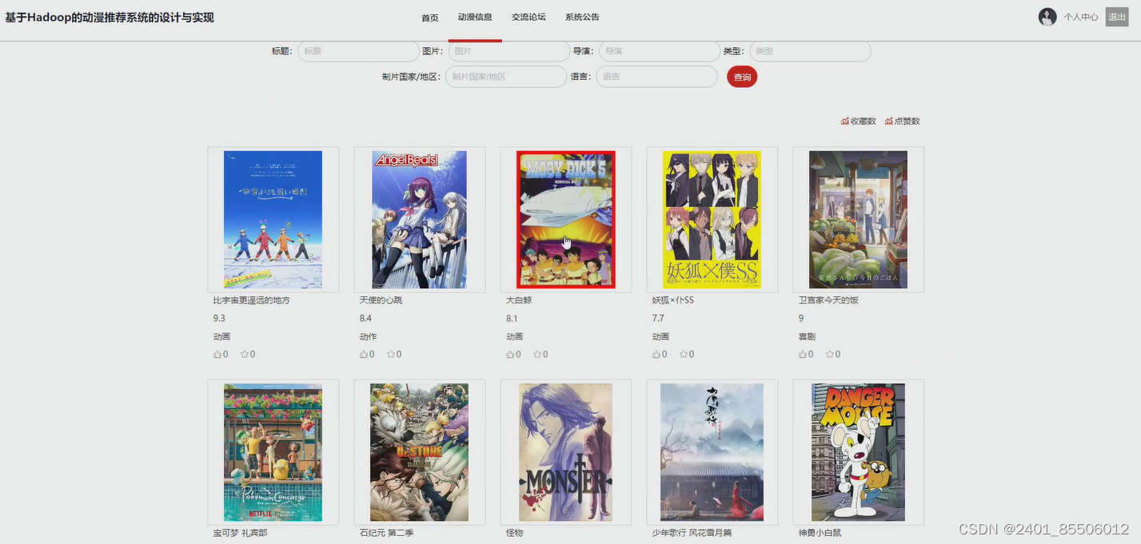Open Danger Mouse poster thumbnail
This screenshot has height=544, width=1141.
click(858, 452)
